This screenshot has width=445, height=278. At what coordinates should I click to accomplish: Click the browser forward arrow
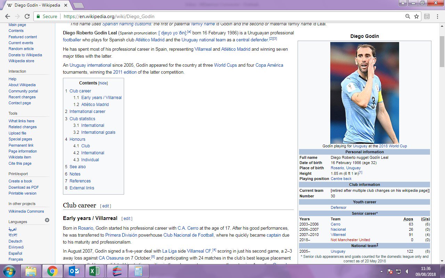pos(17,16)
